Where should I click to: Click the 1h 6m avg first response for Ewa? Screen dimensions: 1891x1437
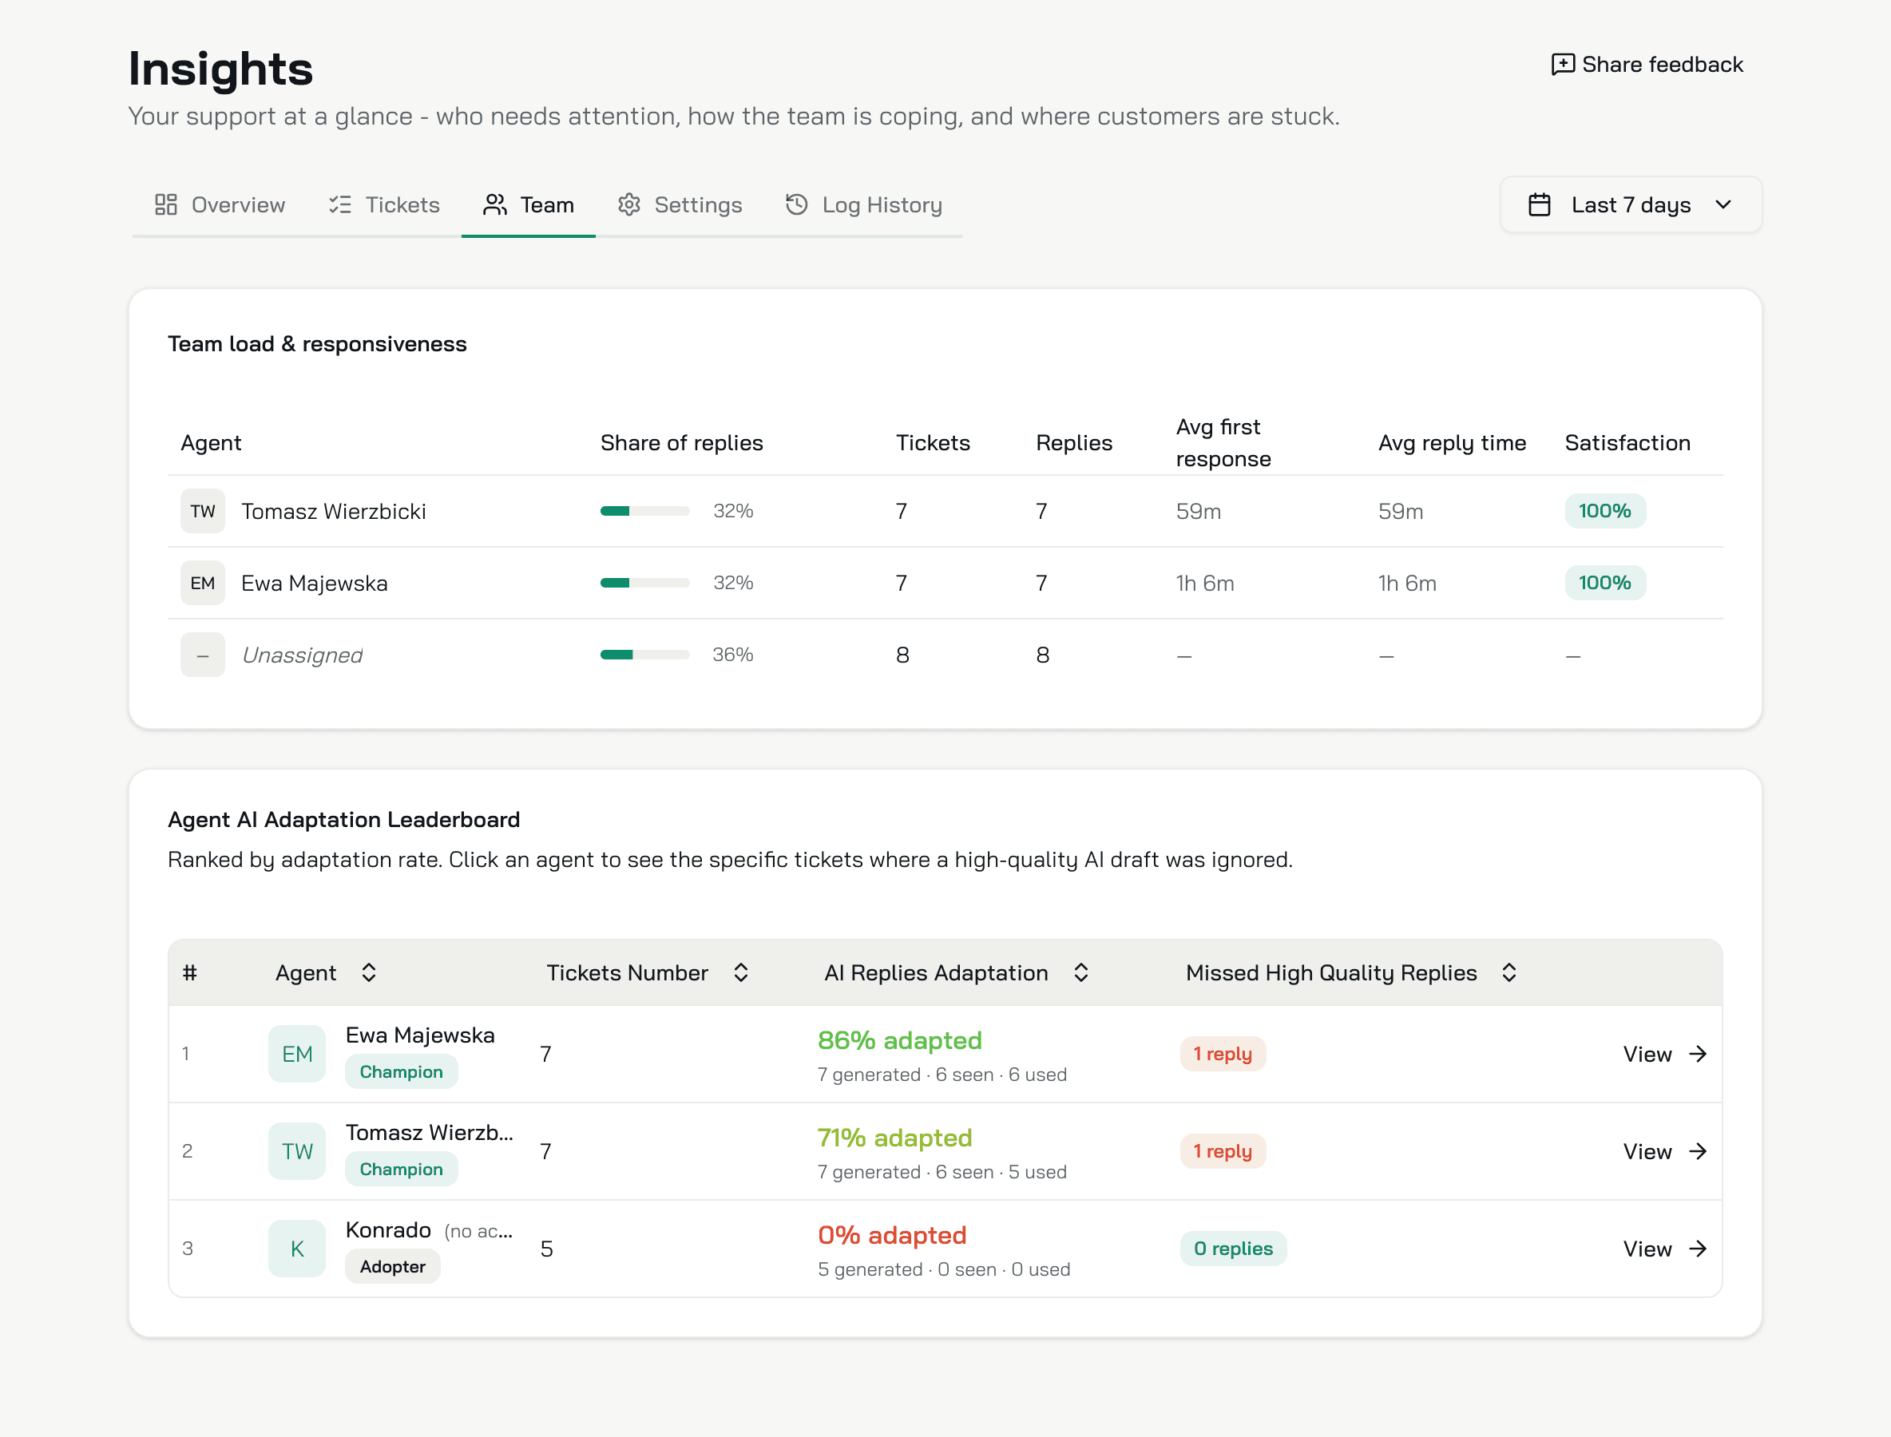[x=1205, y=584]
